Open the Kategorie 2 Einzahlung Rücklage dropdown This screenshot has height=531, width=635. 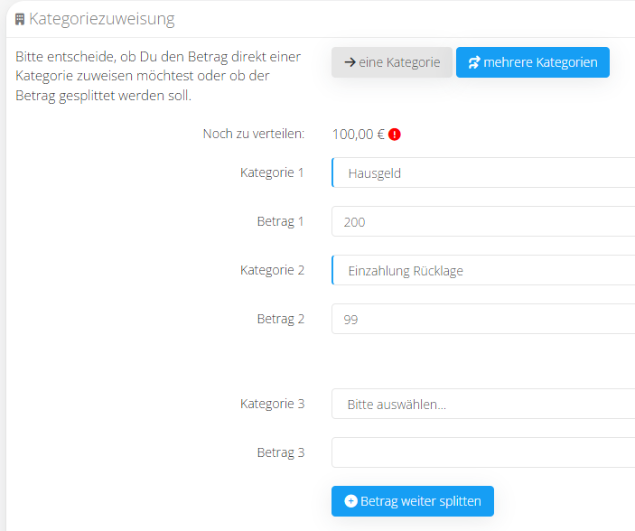coord(483,270)
